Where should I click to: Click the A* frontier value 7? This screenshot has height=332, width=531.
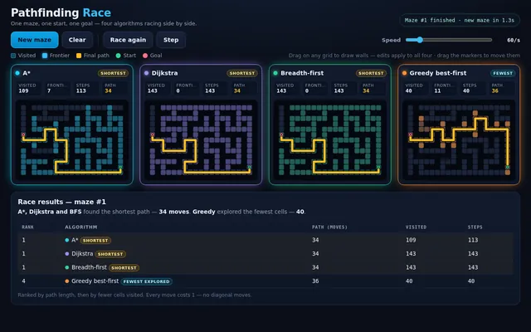pos(49,90)
